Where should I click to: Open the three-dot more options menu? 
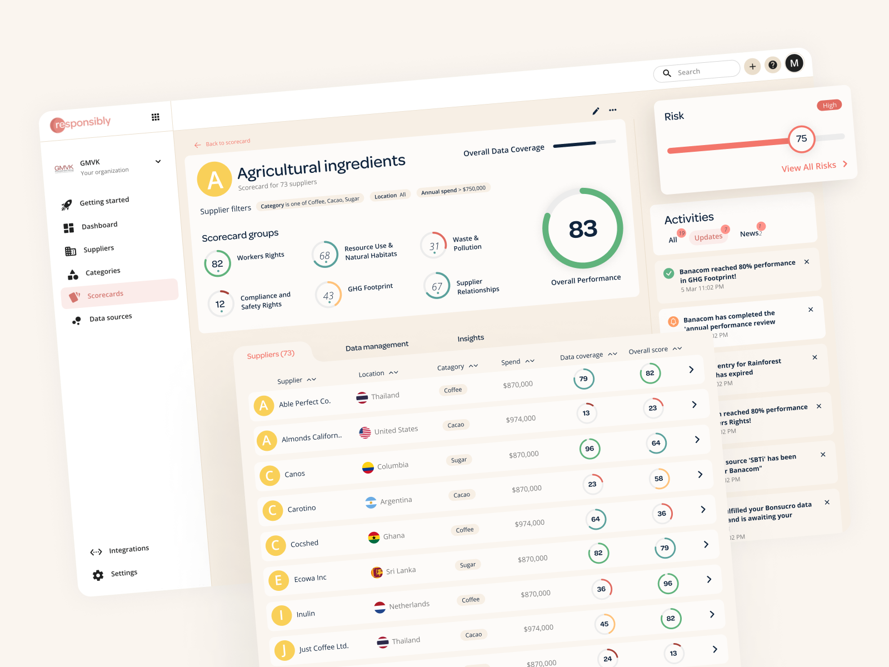coord(613,110)
